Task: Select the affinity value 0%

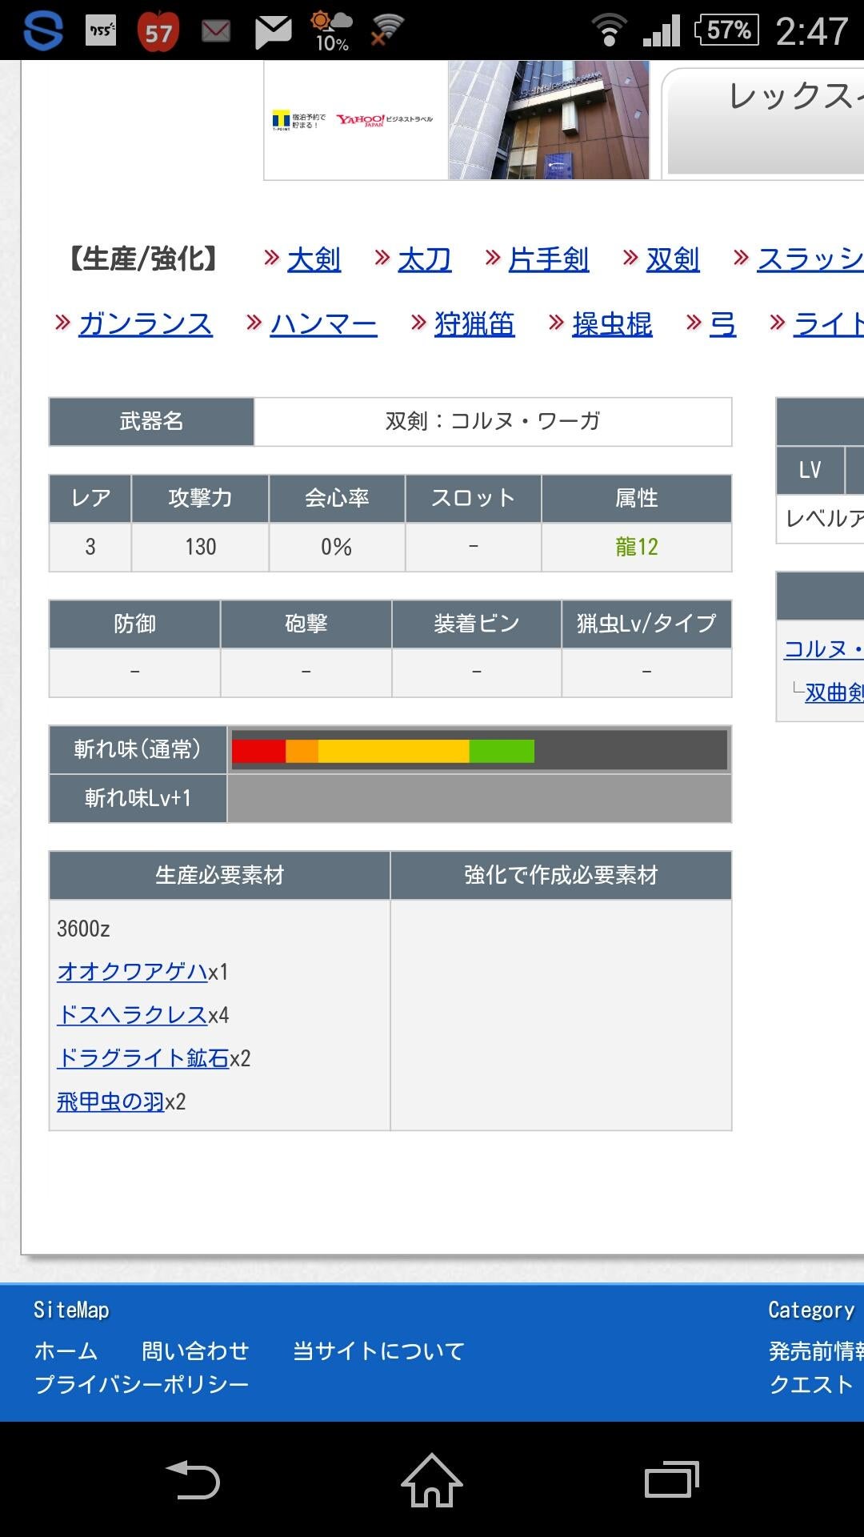Action: coord(337,547)
